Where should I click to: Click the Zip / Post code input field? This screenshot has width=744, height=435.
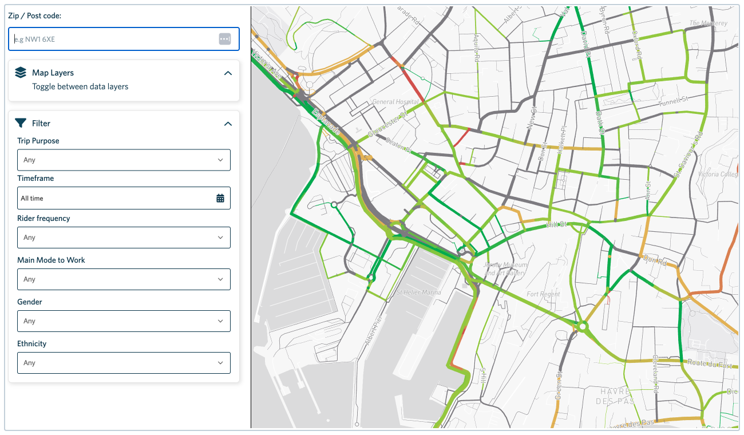[x=124, y=39]
